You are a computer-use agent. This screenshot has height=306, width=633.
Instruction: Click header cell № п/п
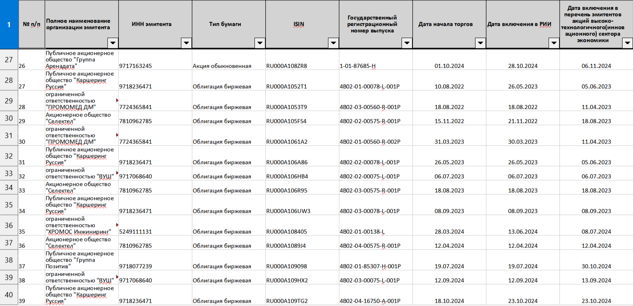pyautogui.click(x=32, y=24)
